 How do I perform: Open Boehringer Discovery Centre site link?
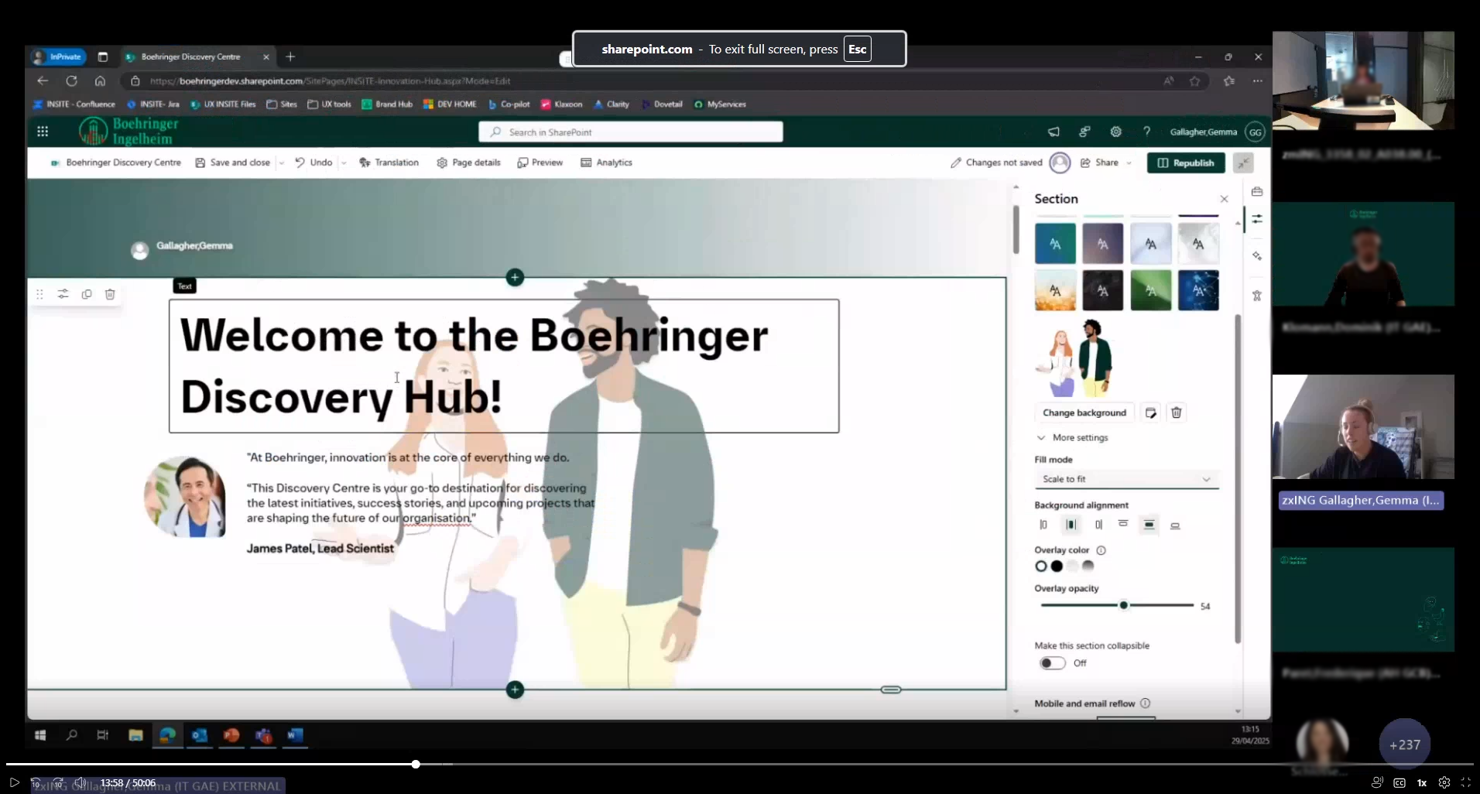click(x=116, y=163)
